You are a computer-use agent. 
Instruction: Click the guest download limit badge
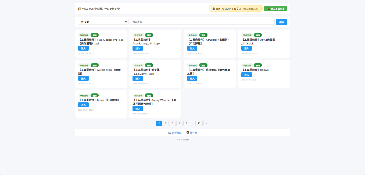click(236, 9)
